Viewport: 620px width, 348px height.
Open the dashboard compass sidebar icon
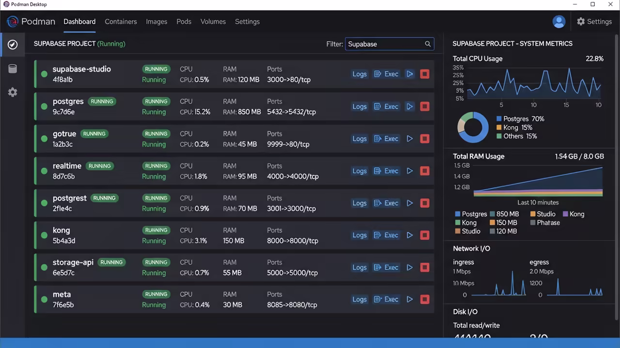click(x=13, y=44)
